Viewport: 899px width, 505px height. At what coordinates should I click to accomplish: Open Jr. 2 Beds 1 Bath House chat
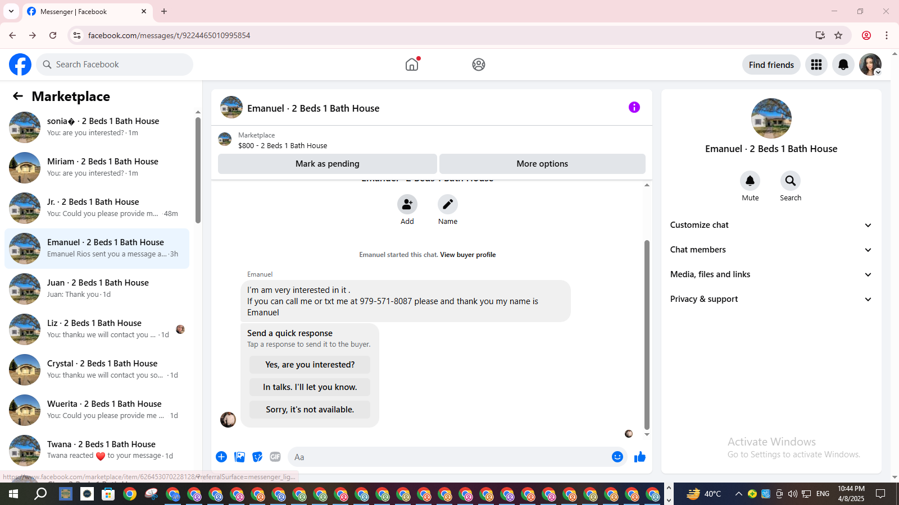(x=97, y=208)
